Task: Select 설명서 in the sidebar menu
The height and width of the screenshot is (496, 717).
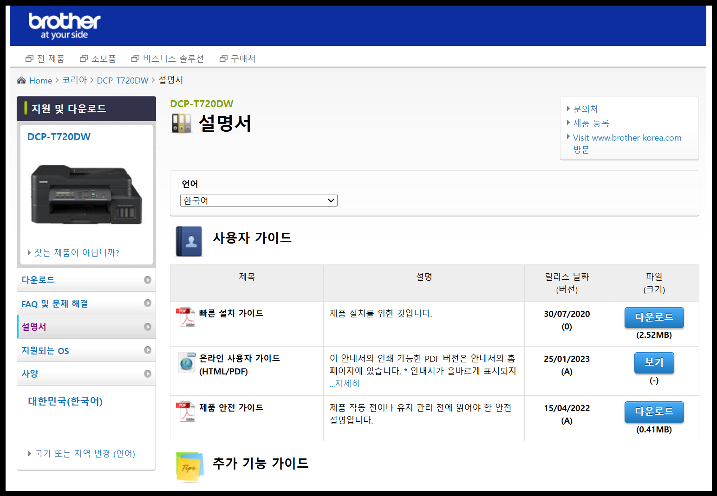Action: (86, 327)
